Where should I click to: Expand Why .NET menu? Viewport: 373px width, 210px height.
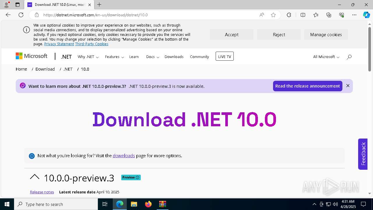point(88,57)
